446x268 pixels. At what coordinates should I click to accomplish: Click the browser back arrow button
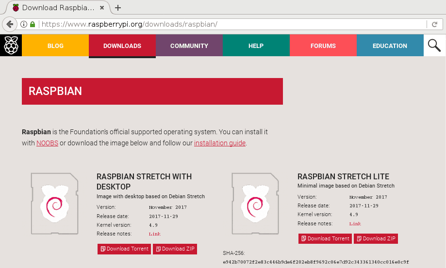[x=10, y=24]
